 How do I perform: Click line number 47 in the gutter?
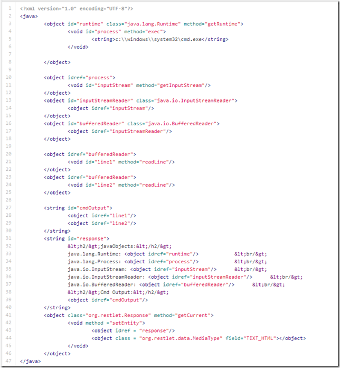(x=8, y=361)
